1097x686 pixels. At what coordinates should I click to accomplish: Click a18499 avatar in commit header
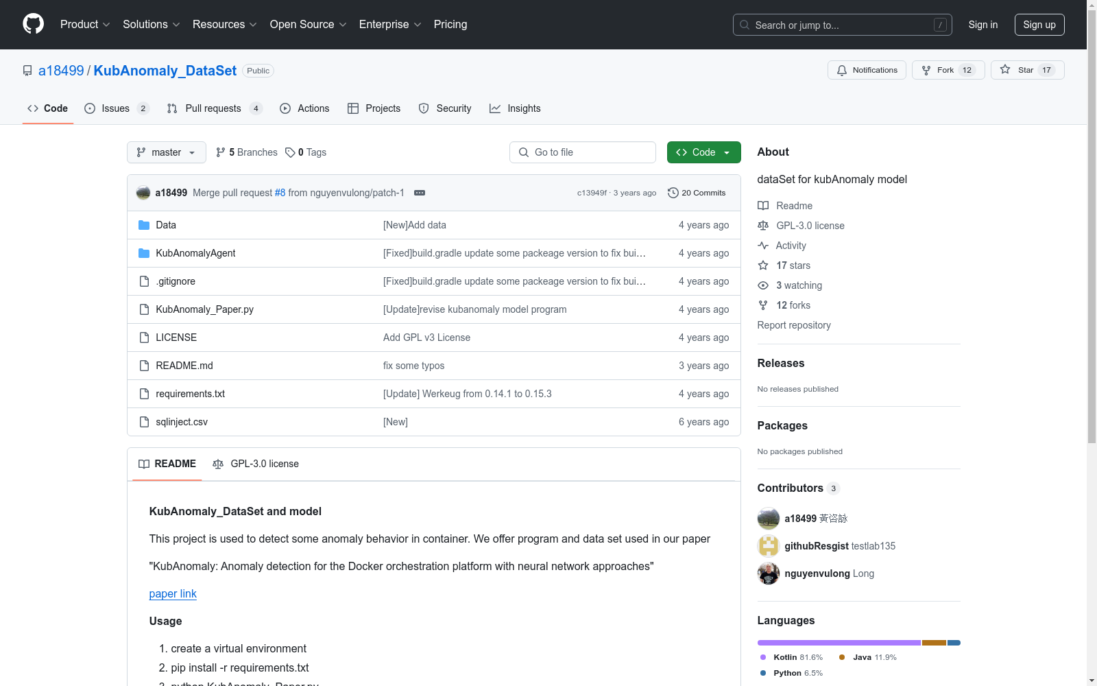(x=143, y=193)
